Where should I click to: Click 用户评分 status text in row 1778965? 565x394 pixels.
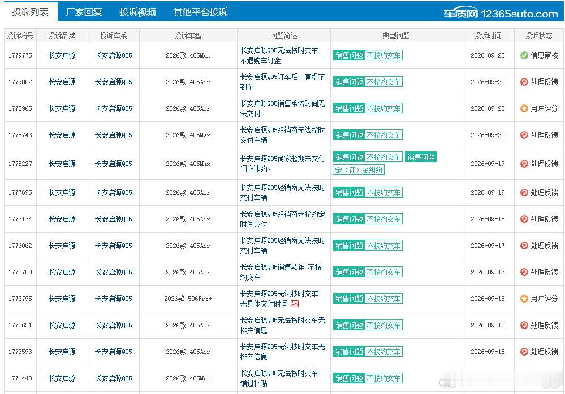coord(544,108)
